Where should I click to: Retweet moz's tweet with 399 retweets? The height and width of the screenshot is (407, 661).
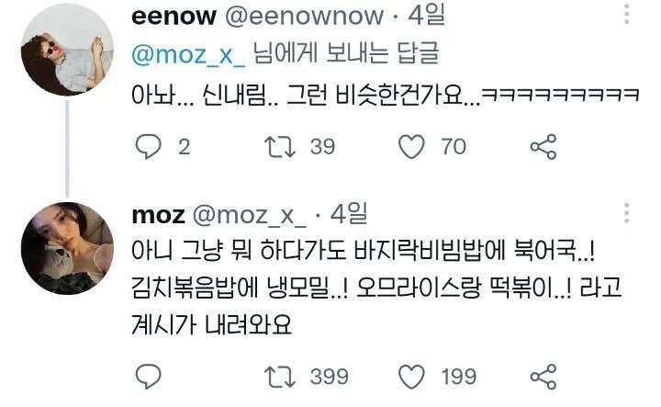[280, 377]
